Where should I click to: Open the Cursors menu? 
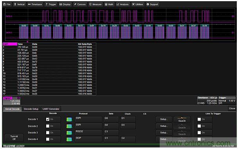(80, 4)
